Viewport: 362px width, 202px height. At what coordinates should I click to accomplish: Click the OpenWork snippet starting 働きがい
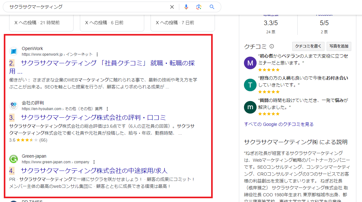(103, 83)
